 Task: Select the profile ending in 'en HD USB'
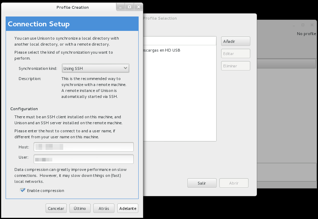[x=180, y=50]
